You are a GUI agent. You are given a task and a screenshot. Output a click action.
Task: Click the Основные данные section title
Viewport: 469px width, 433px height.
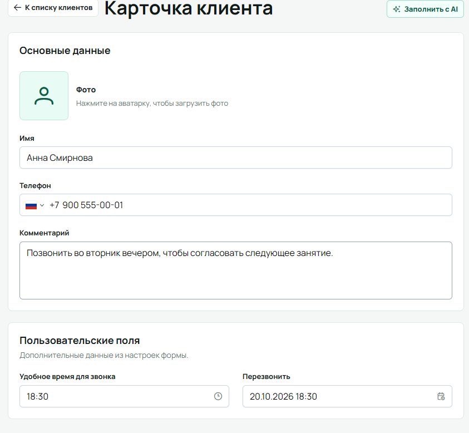coord(65,51)
